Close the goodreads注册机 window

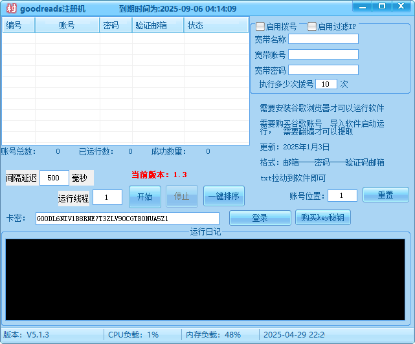[x=401, y=6]
